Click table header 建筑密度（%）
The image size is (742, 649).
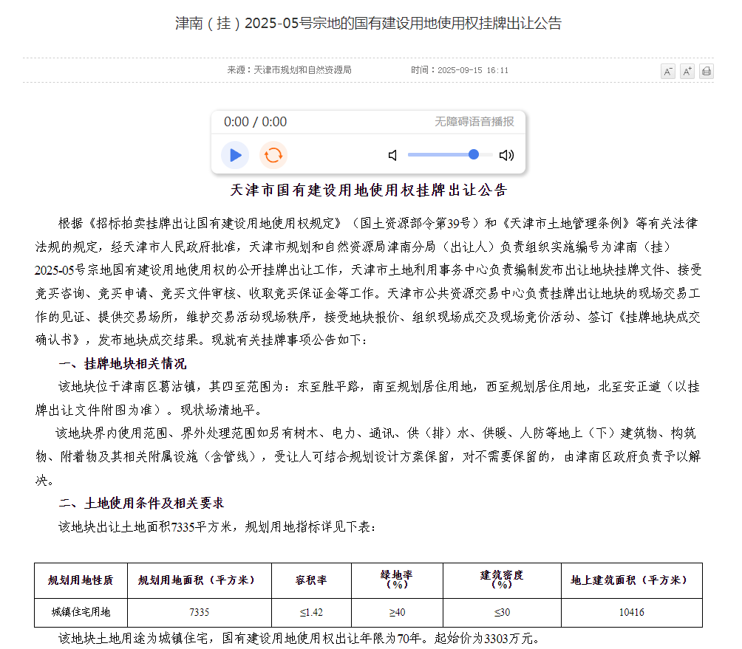(x=502, y=580)
